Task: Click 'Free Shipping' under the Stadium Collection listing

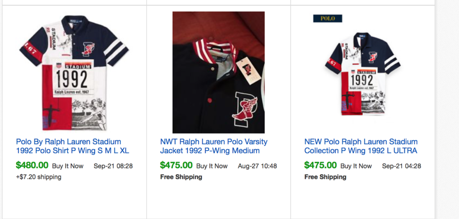Action: pyautogui.click(x=325, y=177)
